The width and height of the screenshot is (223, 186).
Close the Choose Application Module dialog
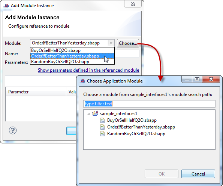211,79
